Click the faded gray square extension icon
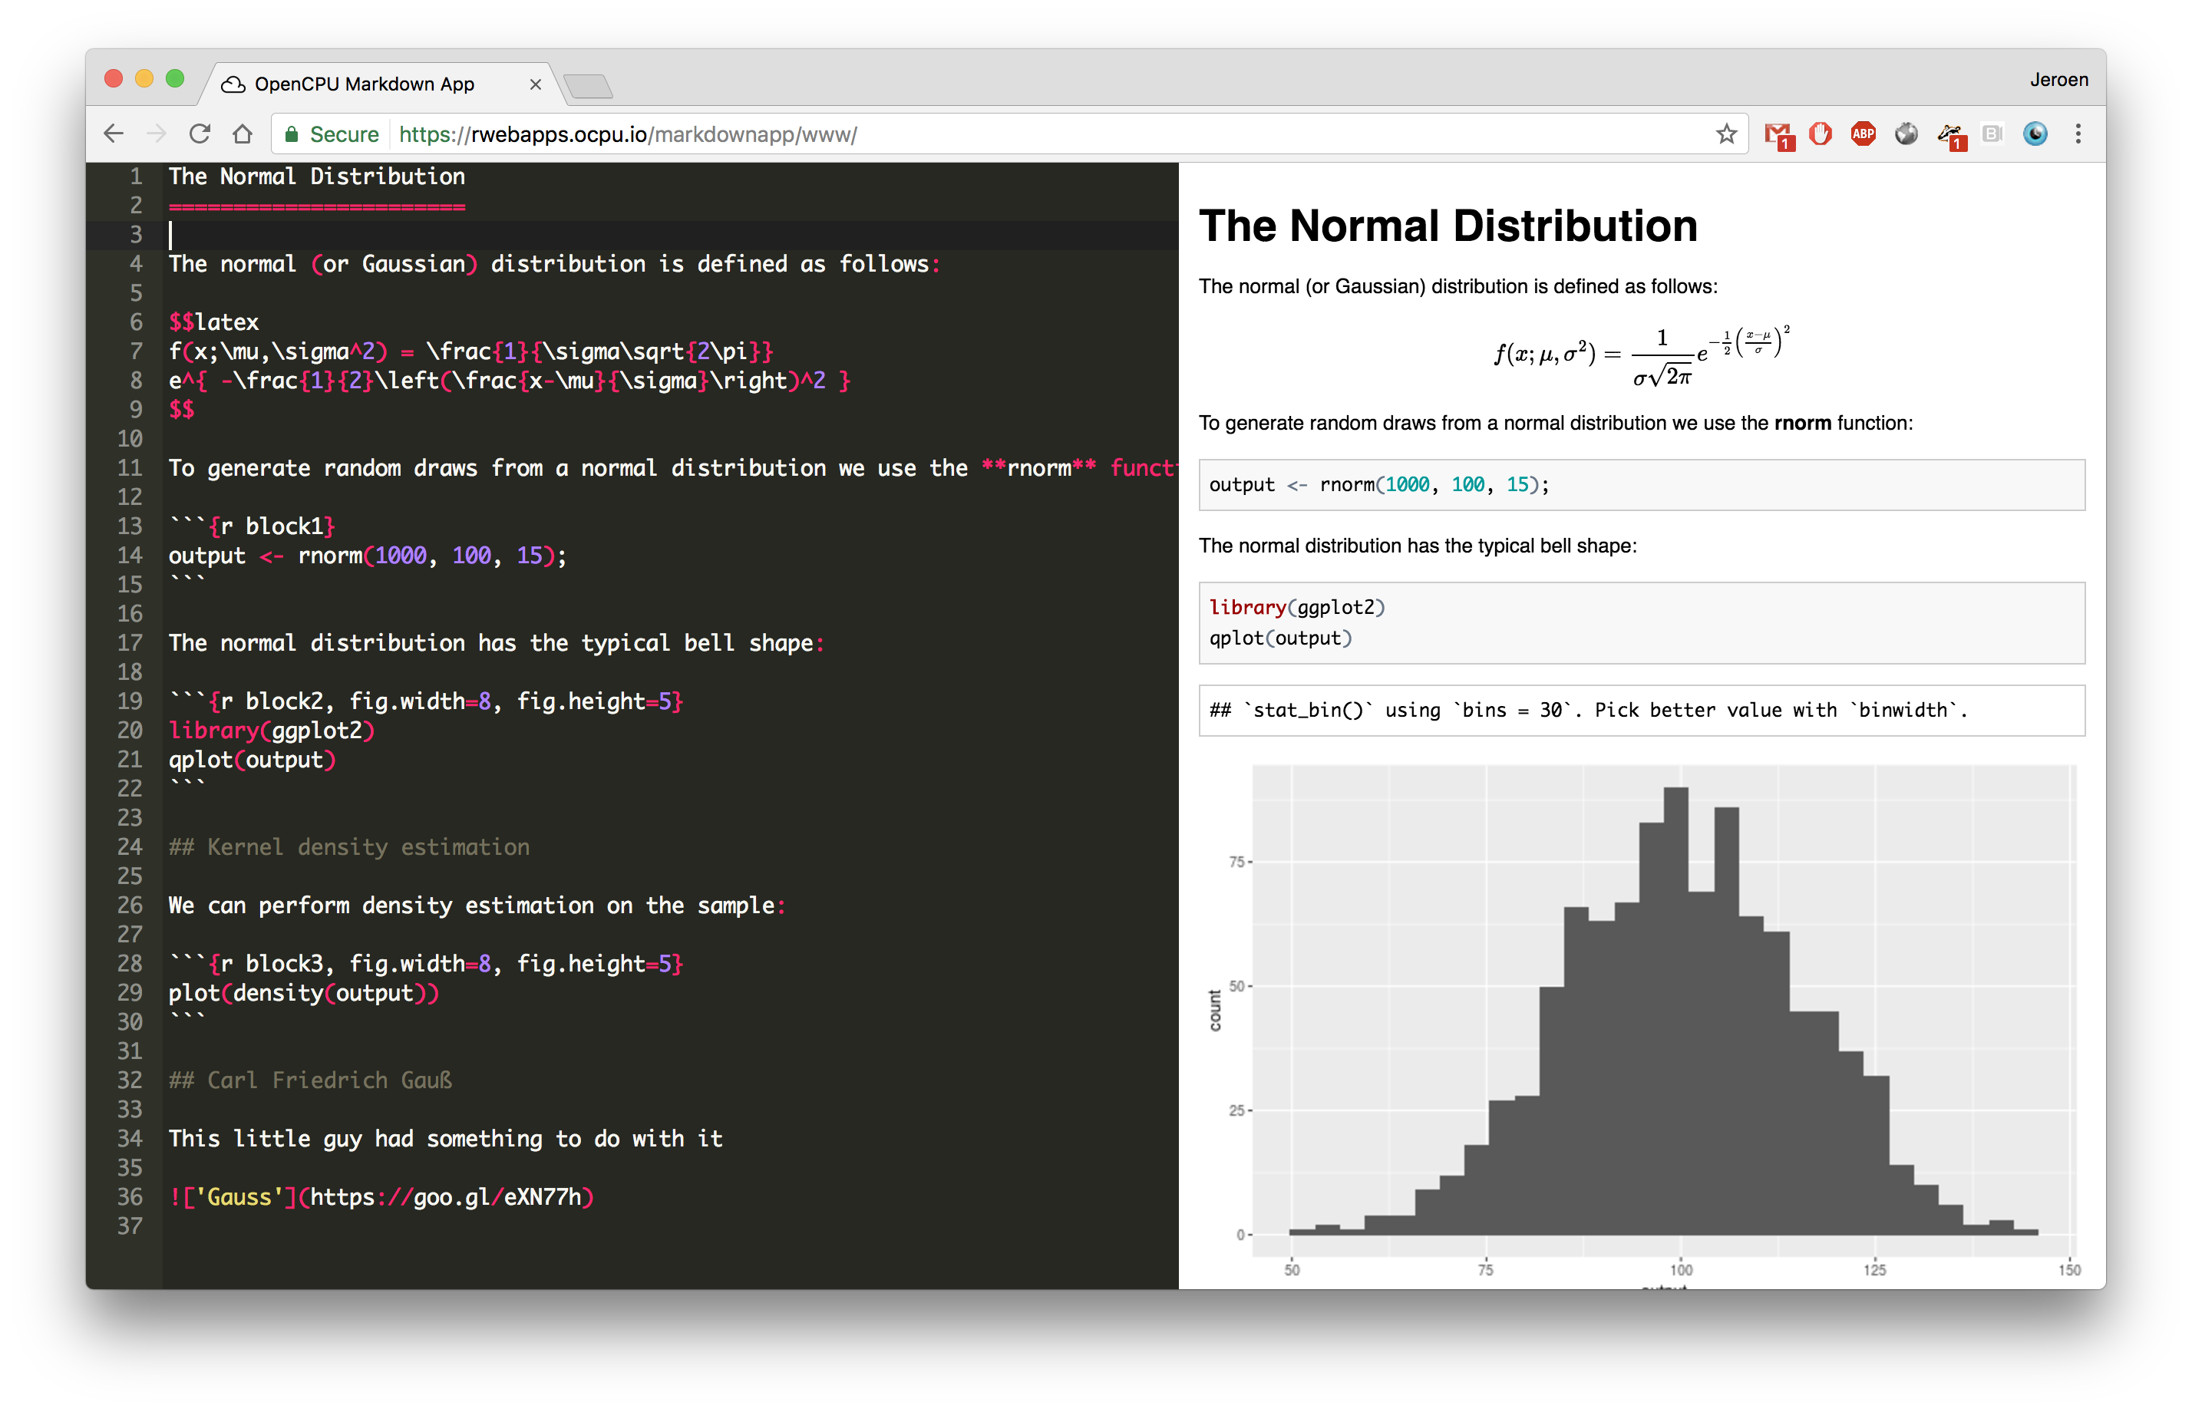Screen dimensions: 2192x1412 click(x=1991, y=134)
